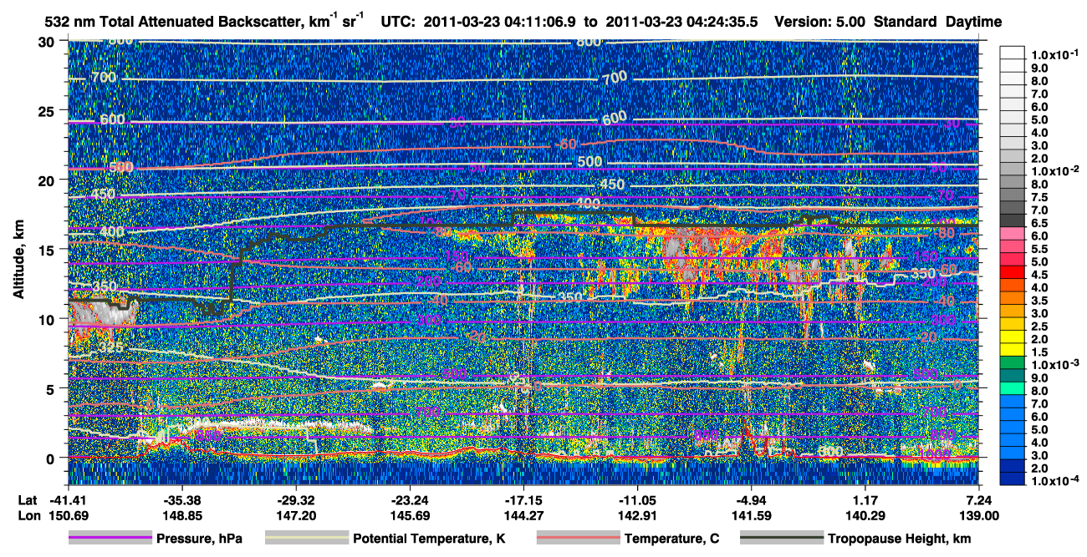Click the latitude value '-11.05'

637,500
